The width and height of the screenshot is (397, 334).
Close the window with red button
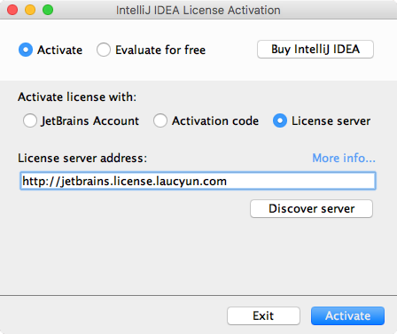point(12,10)
